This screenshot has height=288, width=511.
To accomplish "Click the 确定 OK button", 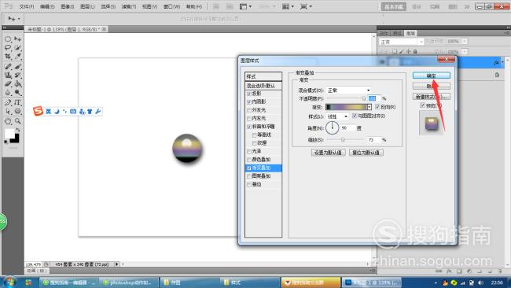I will tap(431, 76).
